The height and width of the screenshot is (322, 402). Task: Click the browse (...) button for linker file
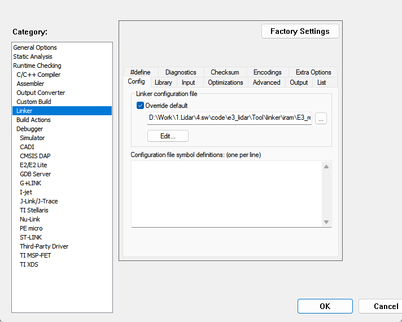pos(321,118)
